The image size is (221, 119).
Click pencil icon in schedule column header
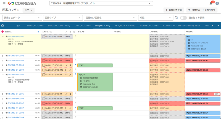pyautogui.click(x=66, y=32)
